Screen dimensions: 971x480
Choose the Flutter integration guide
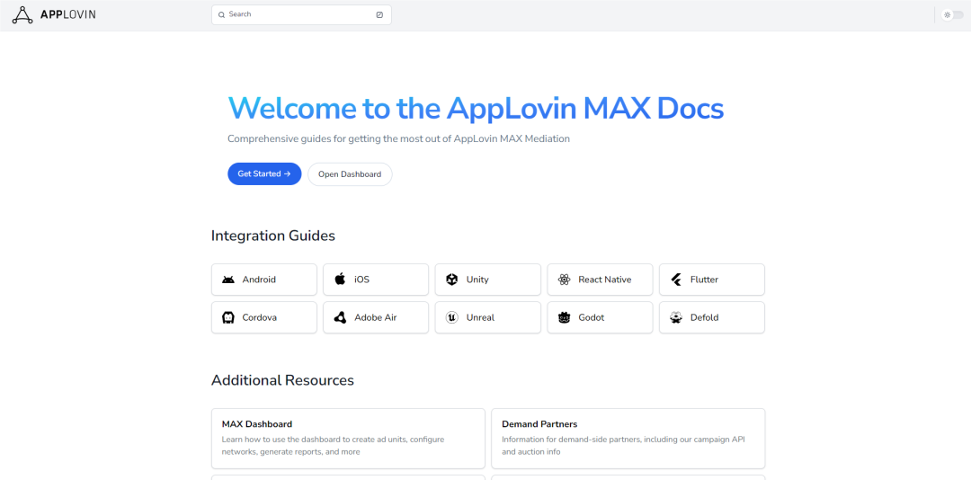(x=711, y=280)
